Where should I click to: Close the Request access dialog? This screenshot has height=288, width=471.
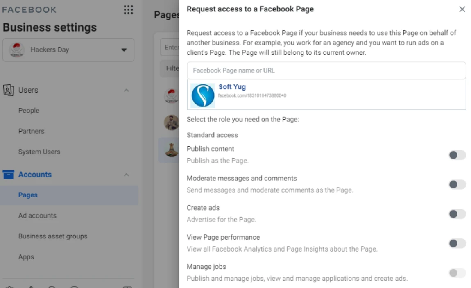pyautogui.click(x=462, y=9)
